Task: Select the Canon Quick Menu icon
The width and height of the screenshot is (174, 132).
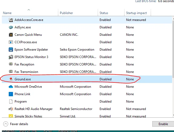Action: click(11, 35)
